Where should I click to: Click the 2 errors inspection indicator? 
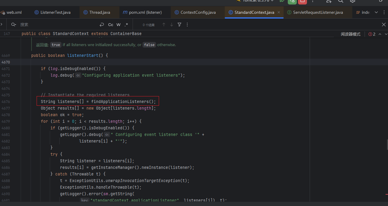(x=372, y=34)
